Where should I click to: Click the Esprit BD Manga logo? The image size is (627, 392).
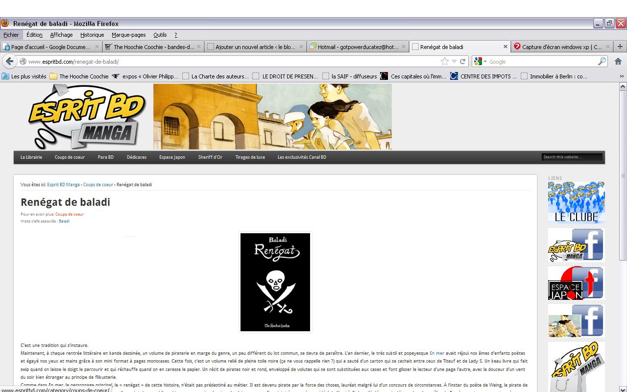tap(86, 117)
